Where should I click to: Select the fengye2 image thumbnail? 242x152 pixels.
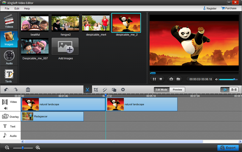click(x=65, y=23)
